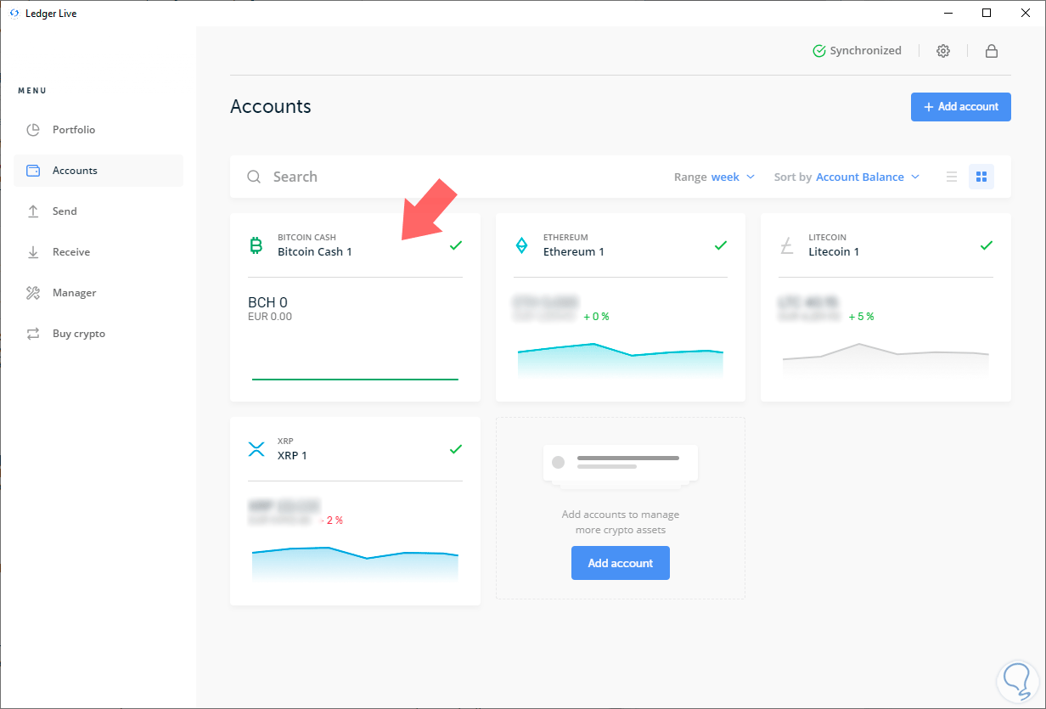
Task: Go to Portfolio menu item
Action: [98, 130]
